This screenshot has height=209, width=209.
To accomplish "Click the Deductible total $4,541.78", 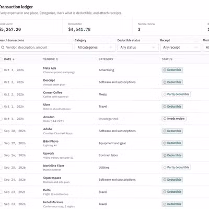I will pyautogui.click(x=79, y=29).
